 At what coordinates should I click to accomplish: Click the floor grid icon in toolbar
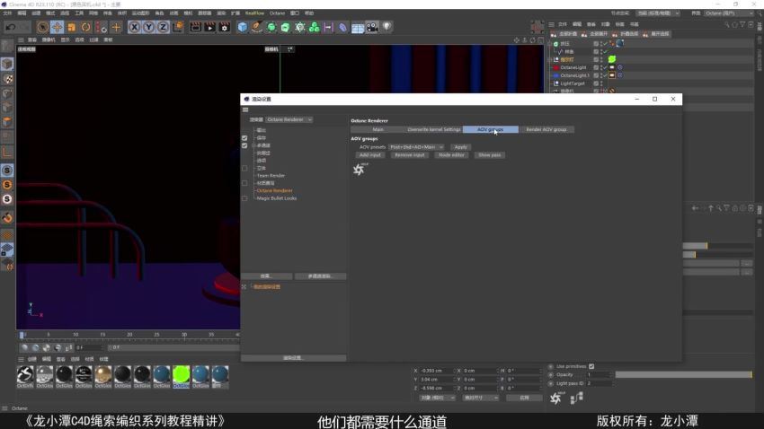tap(358, 27)
